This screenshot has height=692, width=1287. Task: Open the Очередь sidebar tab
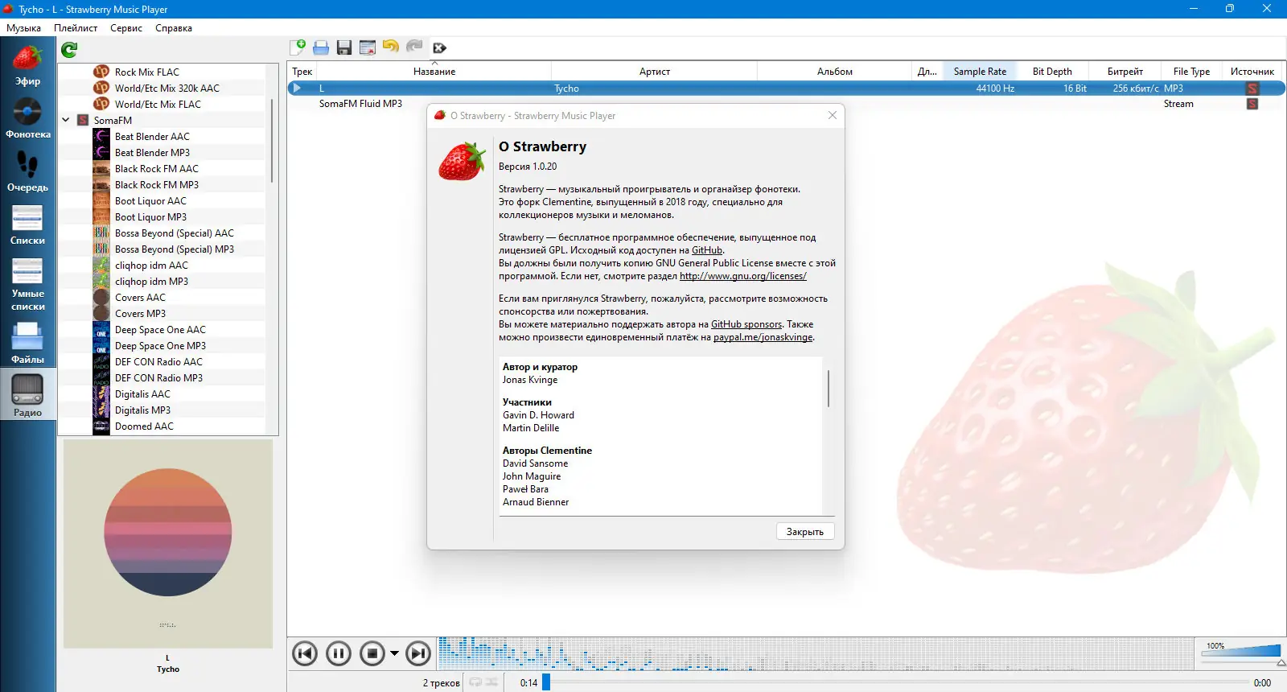click(x=27, y=171)
